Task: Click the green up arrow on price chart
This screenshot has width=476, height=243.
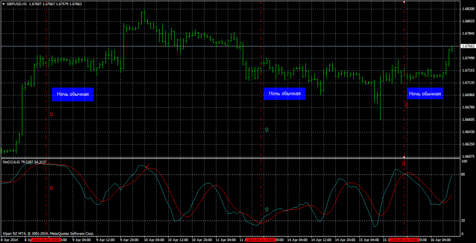Action: tap(267, 129)
